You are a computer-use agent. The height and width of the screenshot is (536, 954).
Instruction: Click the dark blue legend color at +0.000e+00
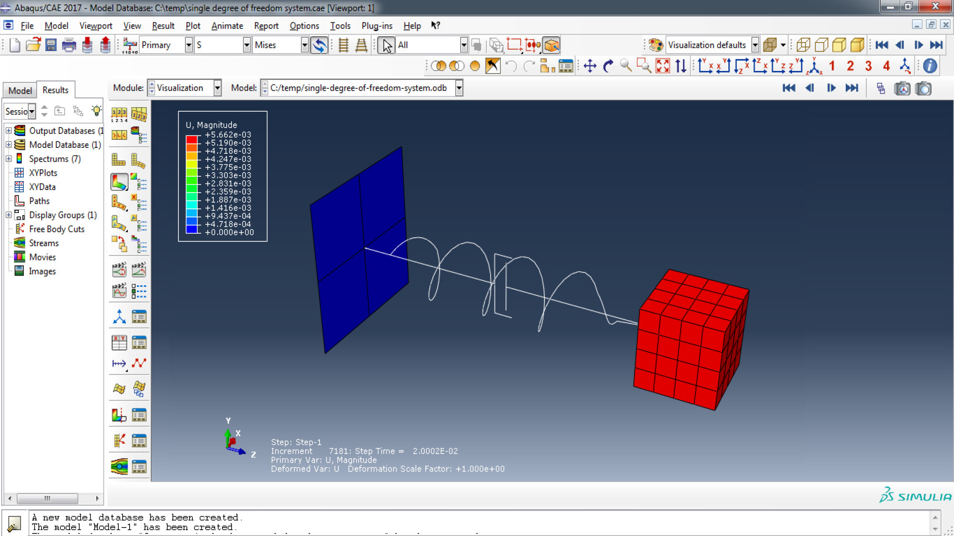[x=192, y=229]
